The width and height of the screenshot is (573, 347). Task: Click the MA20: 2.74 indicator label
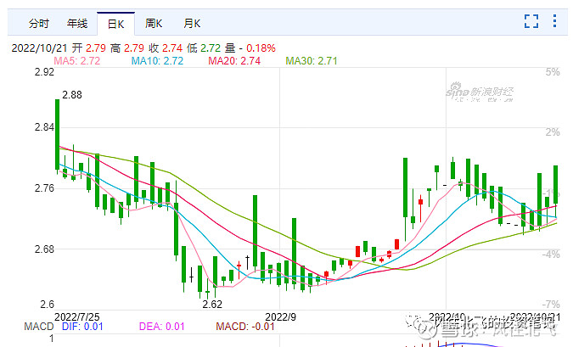click(234, 60)
